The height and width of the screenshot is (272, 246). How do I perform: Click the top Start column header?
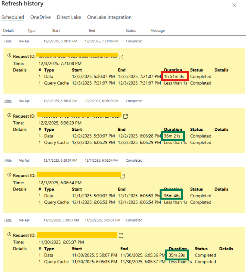pos(56,31)
